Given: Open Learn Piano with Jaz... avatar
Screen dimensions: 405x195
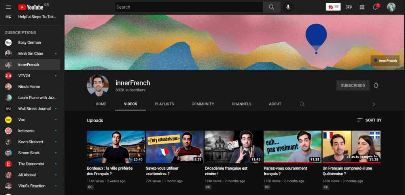Looking at the screenshot, I should pyautogui.click(x=8, y=98).
